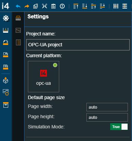The height and width of the screenshot is (141, 132).
Task: Click the distribute horizontally icon
Action: [116, 6]
